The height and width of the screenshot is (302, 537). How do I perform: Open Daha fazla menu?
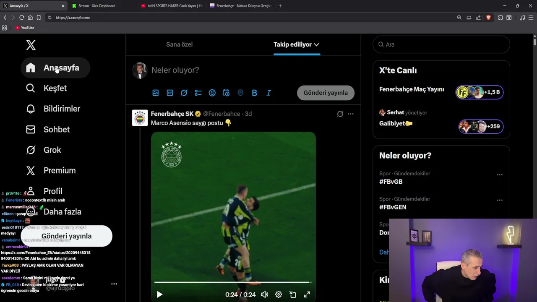(x=54, y=212)
